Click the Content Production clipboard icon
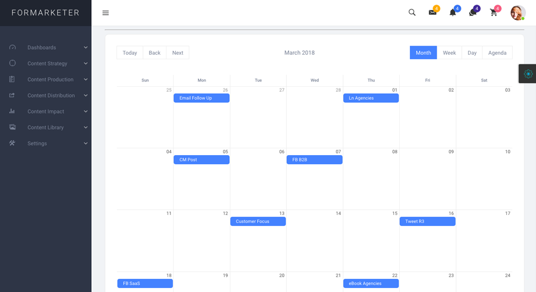The image size is (536, 292). click(12, 79)
